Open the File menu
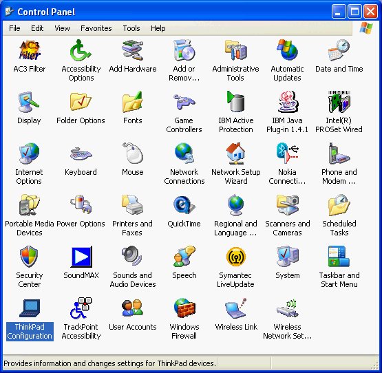Image resolution: width=382 pixels, height=373 pixels. click(14, 28)
